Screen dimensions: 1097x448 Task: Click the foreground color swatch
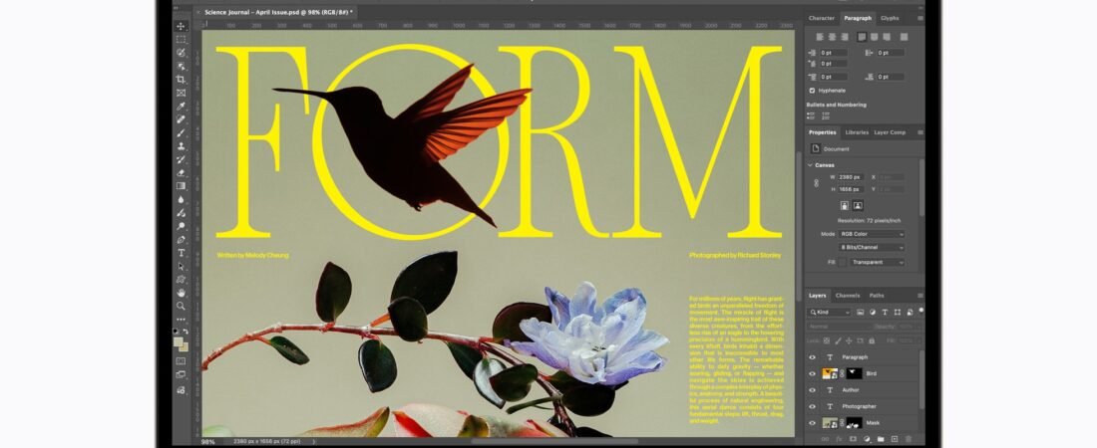[179, 341]
